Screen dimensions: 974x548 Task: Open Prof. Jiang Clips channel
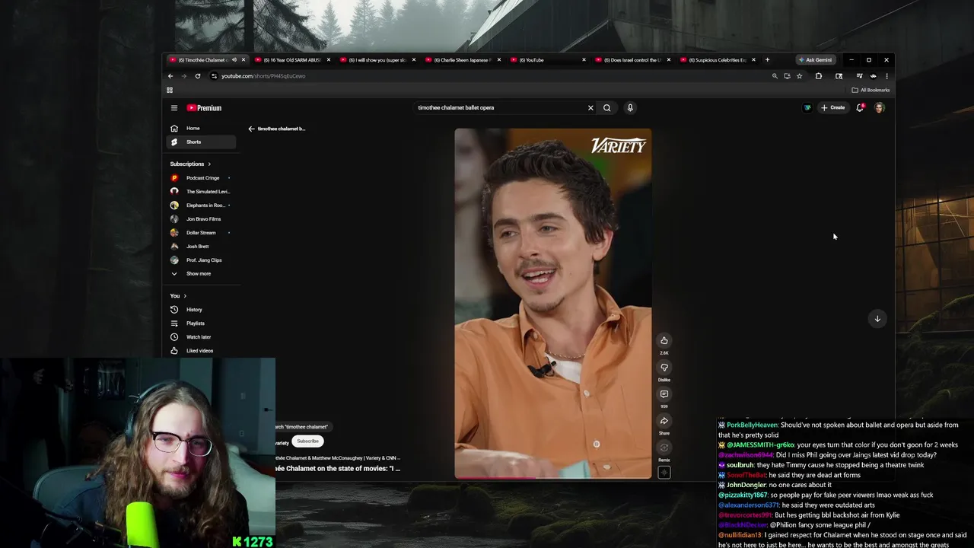[201, 260]
